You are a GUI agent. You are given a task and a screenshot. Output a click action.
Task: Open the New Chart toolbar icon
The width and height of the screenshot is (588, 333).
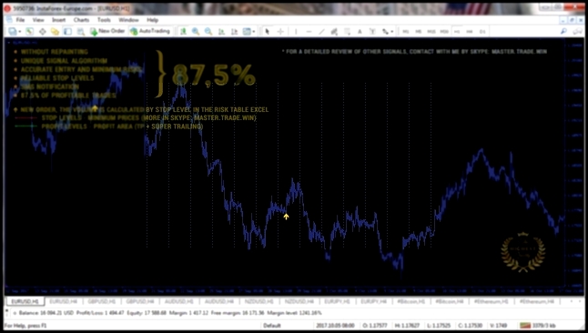[x=13, y=32]
